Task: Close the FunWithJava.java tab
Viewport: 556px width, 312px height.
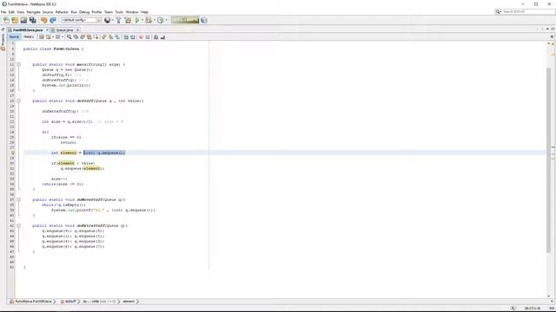Action: point(47,30)
